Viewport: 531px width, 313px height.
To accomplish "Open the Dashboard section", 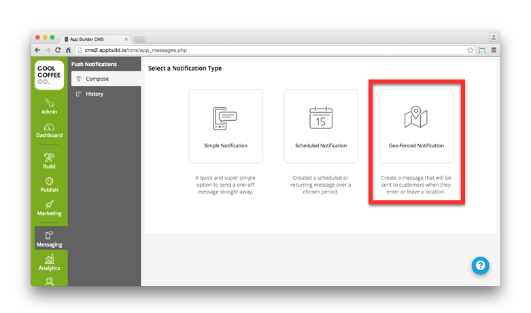I will pos(49,130).
